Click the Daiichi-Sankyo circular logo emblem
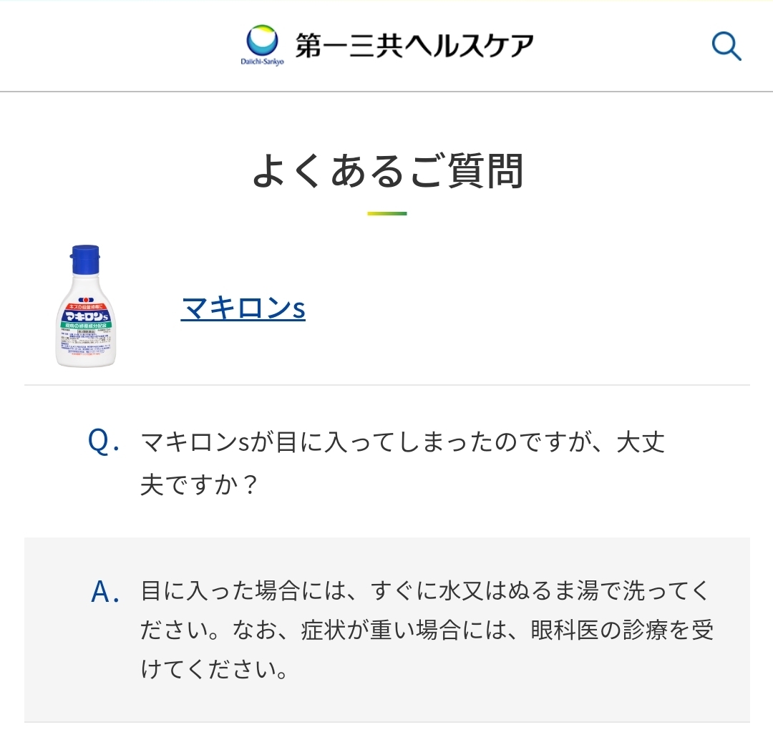The width and height of the screenshot is (773, 750). coord(262,39)
